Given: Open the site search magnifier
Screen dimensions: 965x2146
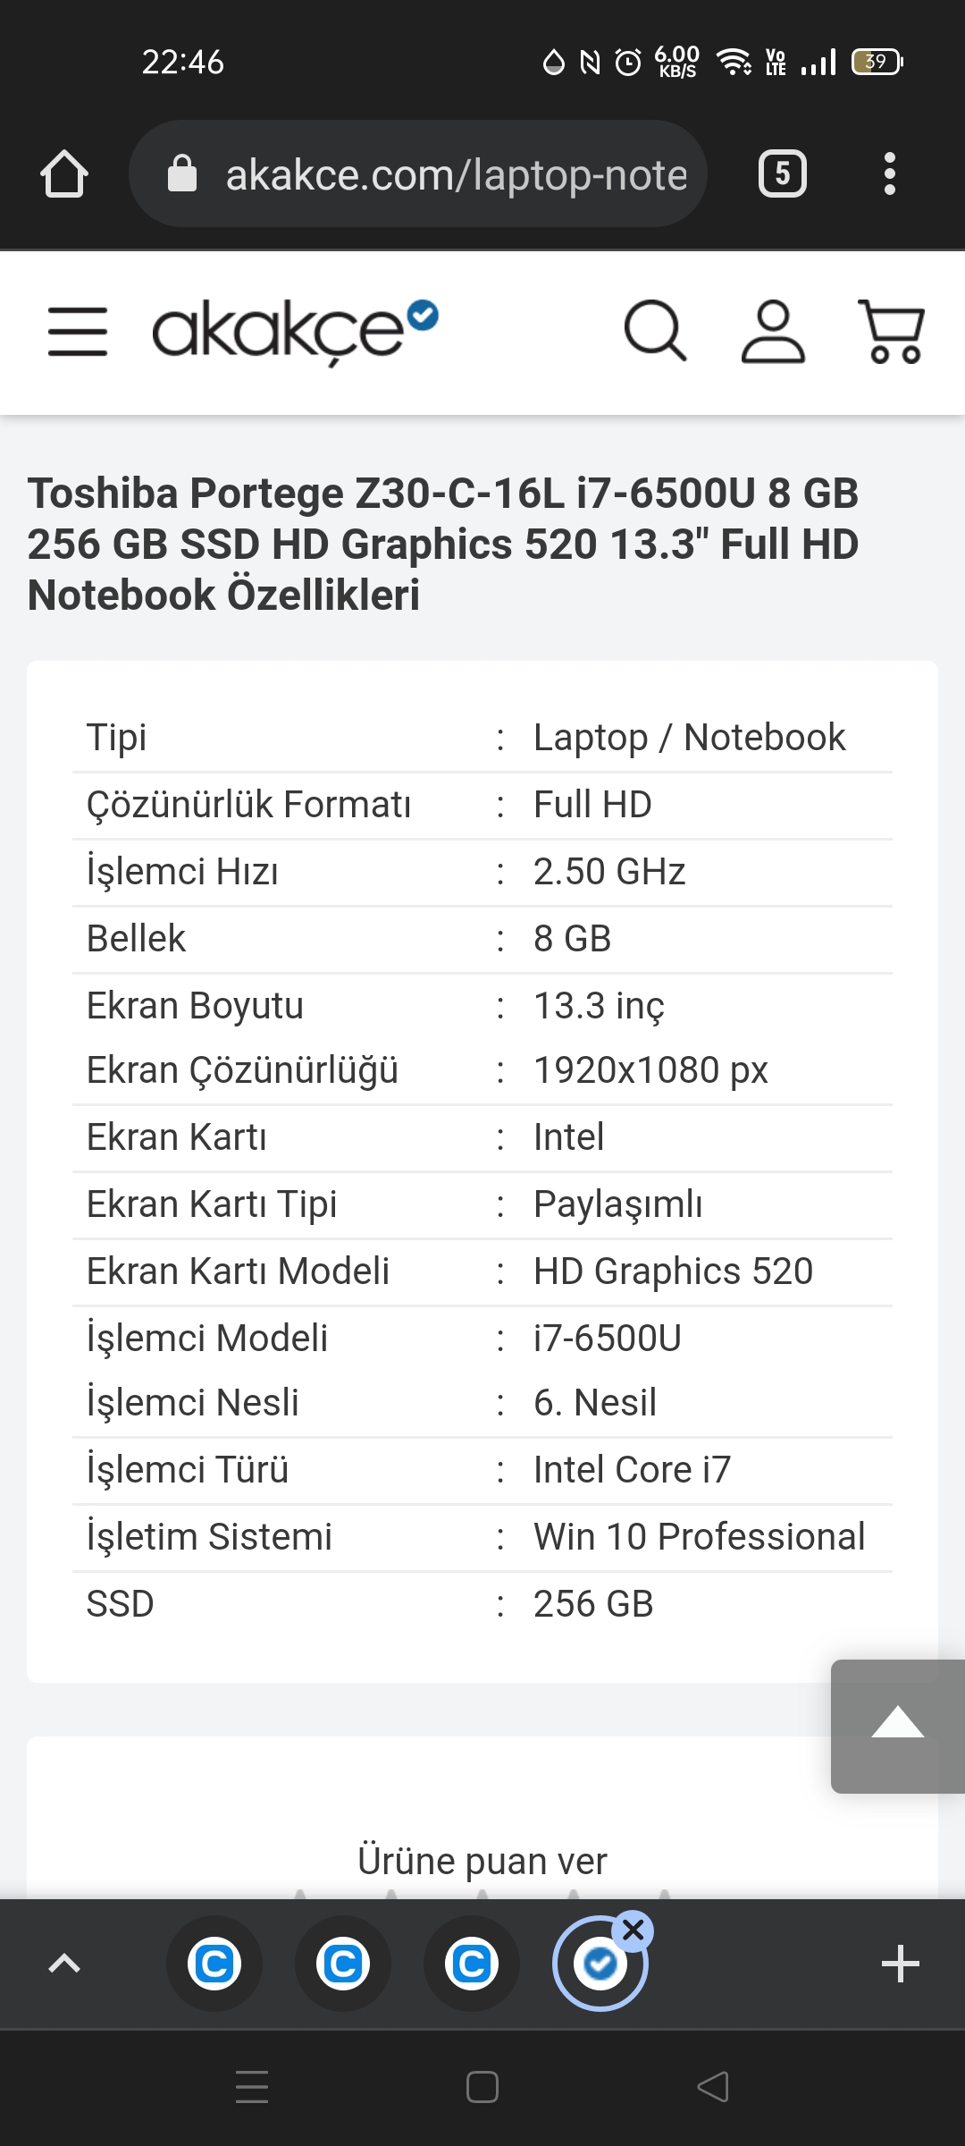Looking at the screenshot, I should (x=655, y=332).
